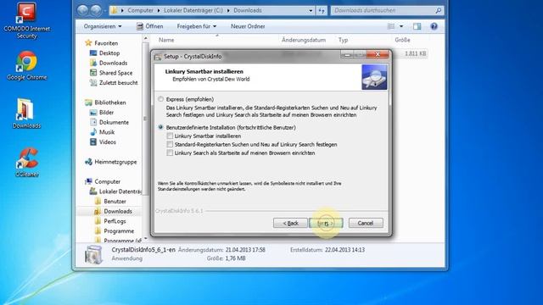Viewport: 543px width, 305px height.
Task: Click the Öffnen toolbar icon
Action: (x=139, y=26)
